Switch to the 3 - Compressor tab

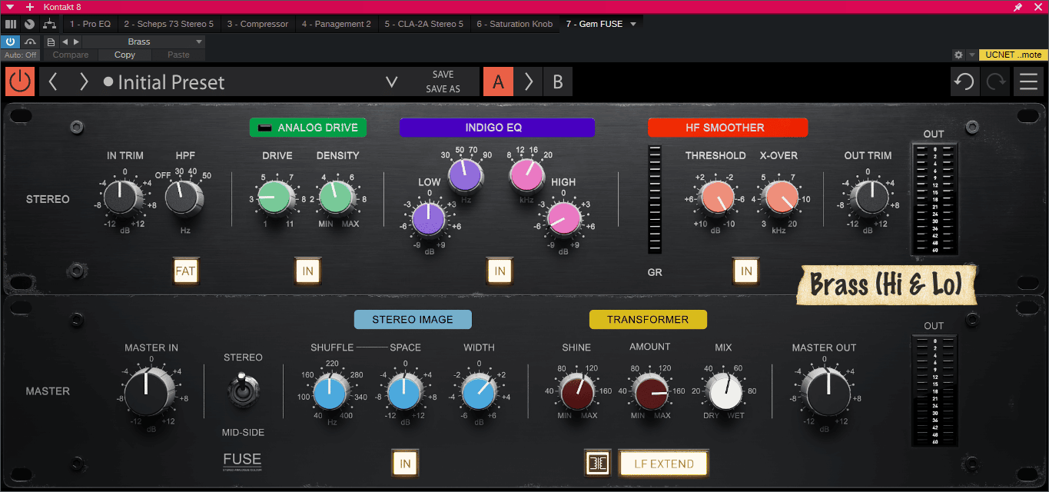coord(257,24)
